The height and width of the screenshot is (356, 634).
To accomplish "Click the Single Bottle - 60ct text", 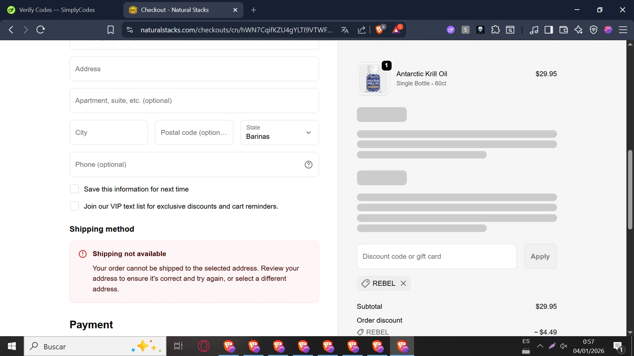I will tap(421, 84).
